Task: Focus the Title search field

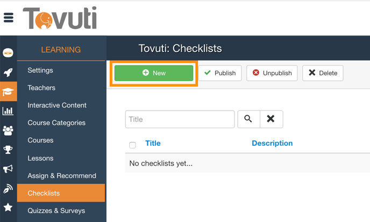Action: (x=180, y=119)
